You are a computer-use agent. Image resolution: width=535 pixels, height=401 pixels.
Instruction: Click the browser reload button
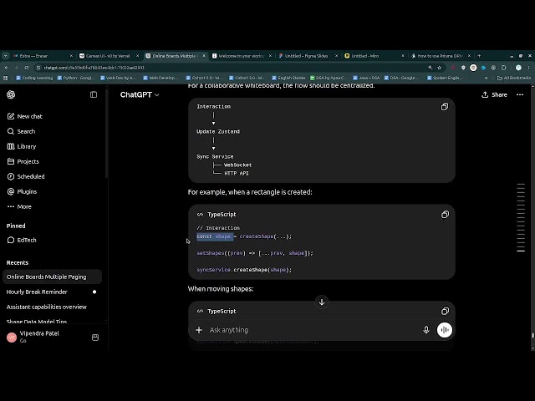tap(26, 68)
